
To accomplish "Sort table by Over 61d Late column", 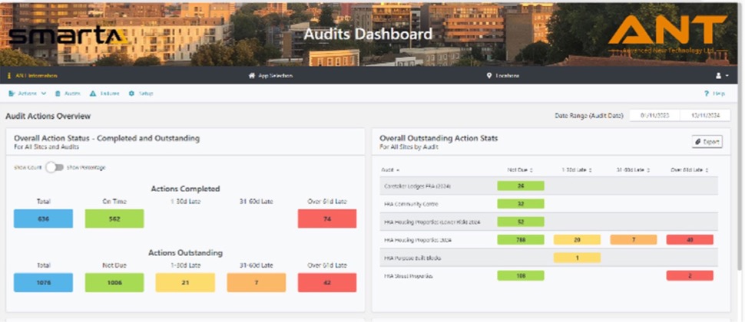I will coord(689,169).
